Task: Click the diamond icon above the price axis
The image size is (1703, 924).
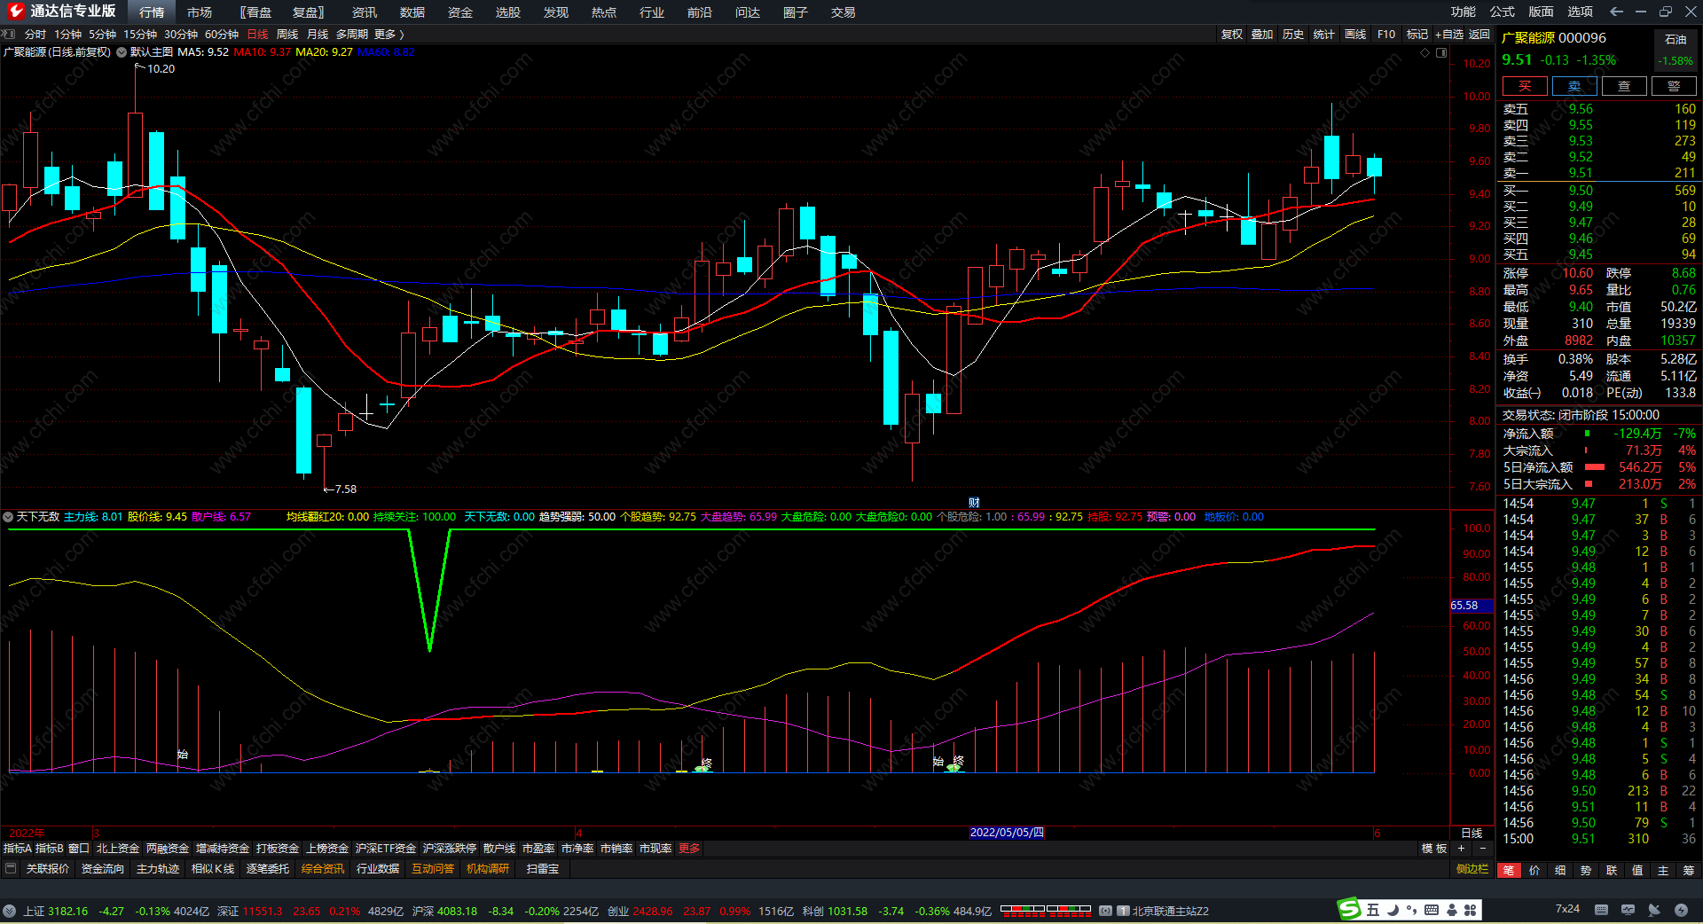Action: 1425,52
